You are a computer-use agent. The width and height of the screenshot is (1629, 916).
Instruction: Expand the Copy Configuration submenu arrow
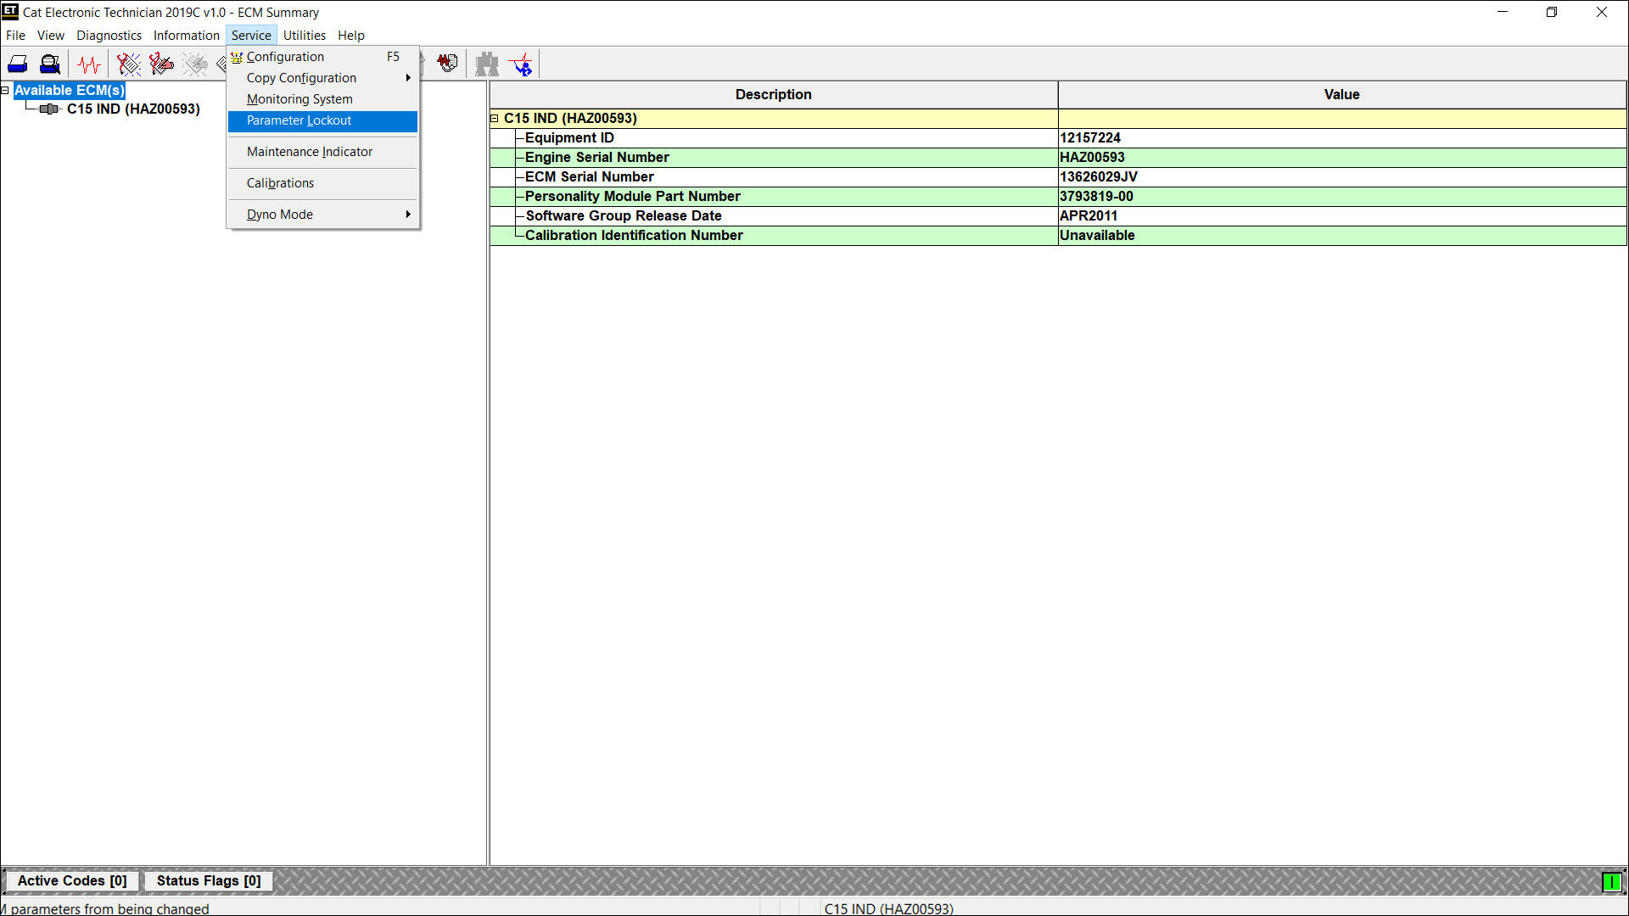point(408,78)
